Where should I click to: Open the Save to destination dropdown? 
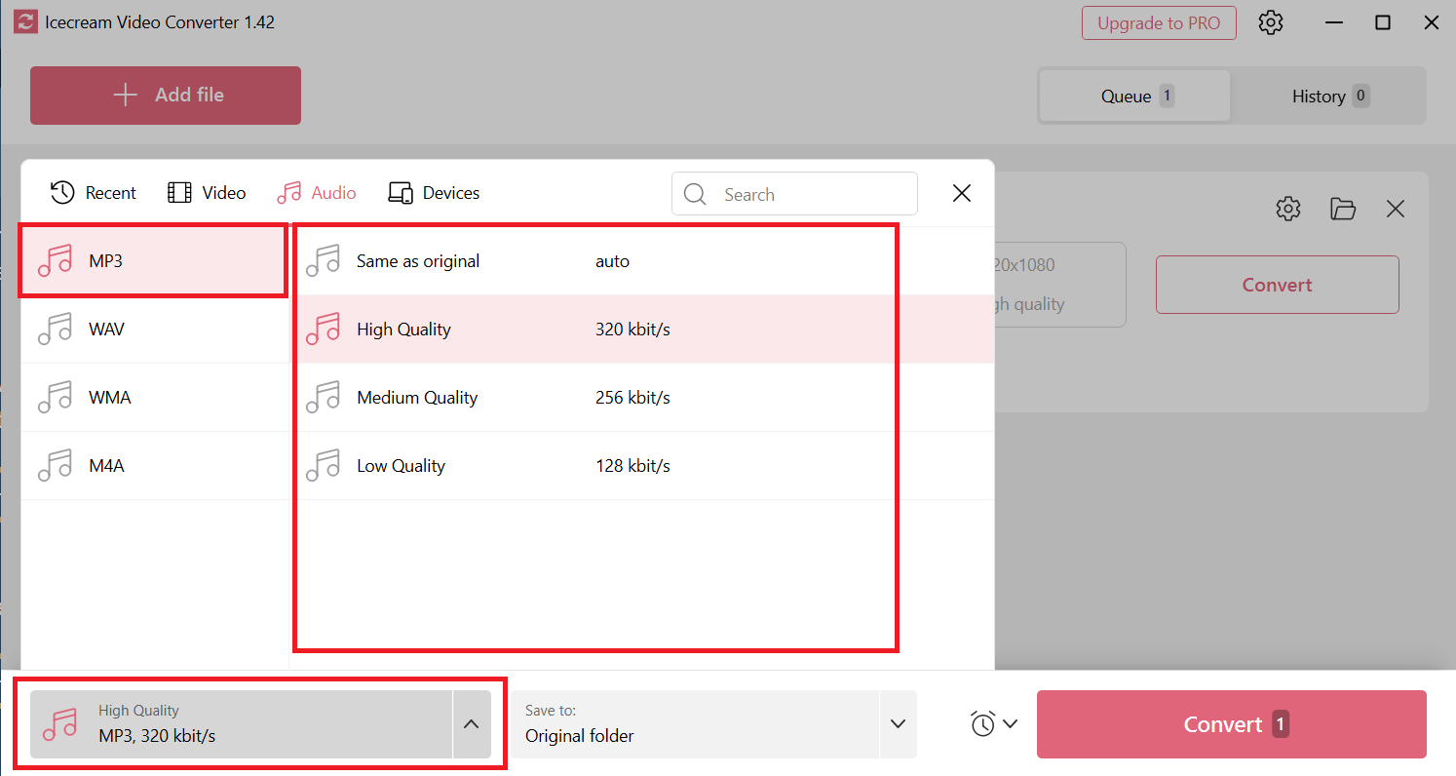[897, 723]
